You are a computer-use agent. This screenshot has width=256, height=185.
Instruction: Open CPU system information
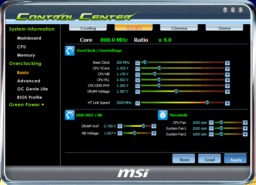click(x=22, y=47)
